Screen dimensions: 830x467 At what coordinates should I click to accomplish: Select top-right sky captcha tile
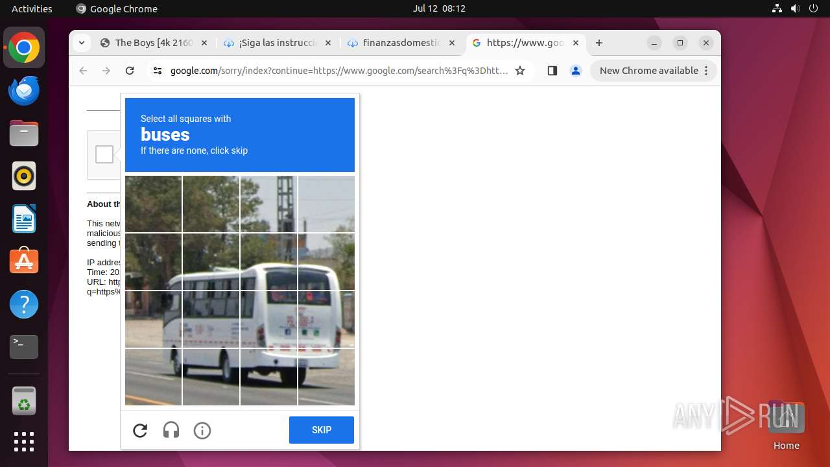[x=326, y=204]
